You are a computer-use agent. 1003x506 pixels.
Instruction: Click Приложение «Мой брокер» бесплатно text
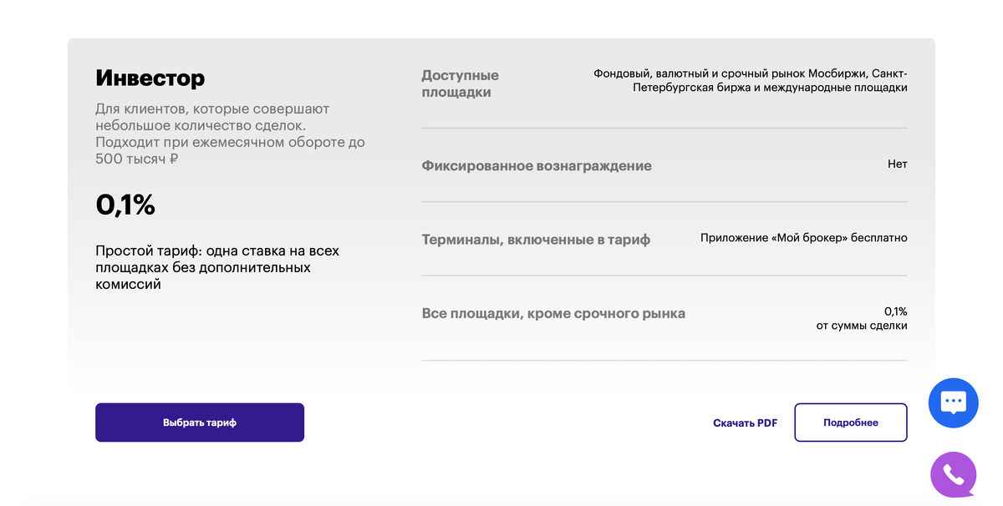804,238
